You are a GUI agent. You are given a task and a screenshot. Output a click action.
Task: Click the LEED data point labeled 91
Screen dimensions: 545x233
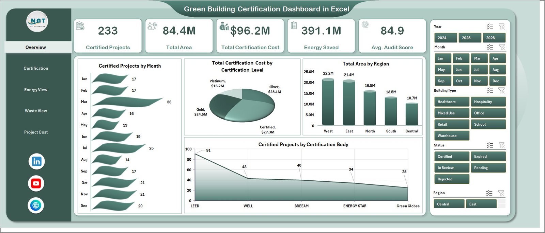195,154
